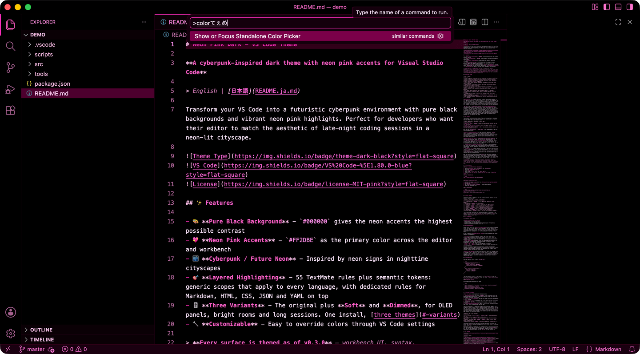
Task: Collapse the DEMO root folder
Action: [x=88, y=35]
